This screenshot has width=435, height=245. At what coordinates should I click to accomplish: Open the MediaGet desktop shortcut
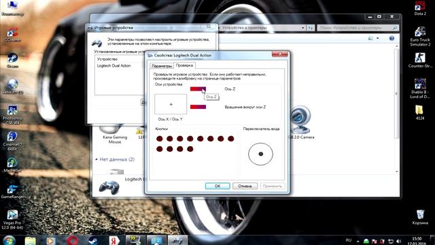coord(12,165)
